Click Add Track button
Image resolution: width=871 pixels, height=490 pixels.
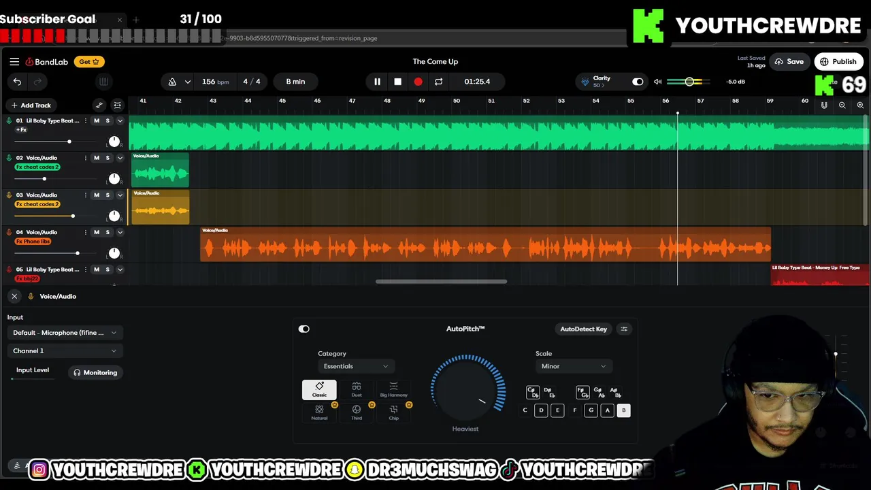tap(31, 105)
